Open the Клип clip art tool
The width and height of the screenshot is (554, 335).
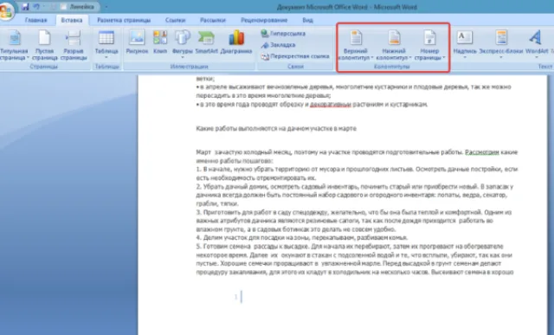(x=160, y=42)
